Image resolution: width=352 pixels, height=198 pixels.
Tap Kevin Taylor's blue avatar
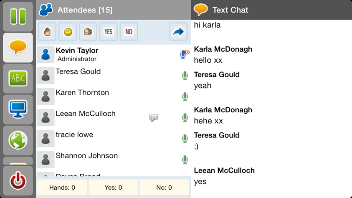point(46,54)
